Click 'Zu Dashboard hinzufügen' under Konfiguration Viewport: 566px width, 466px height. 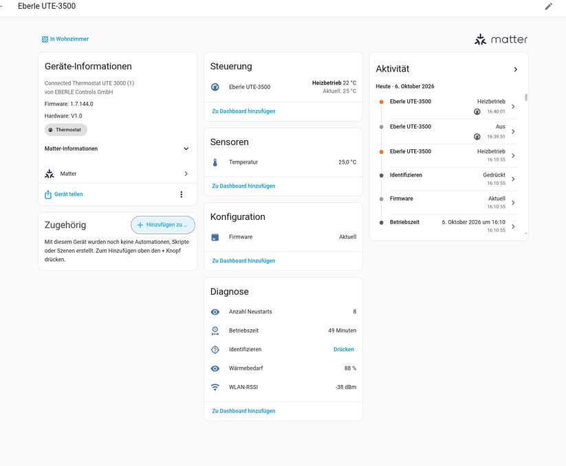tap(243, 260)
